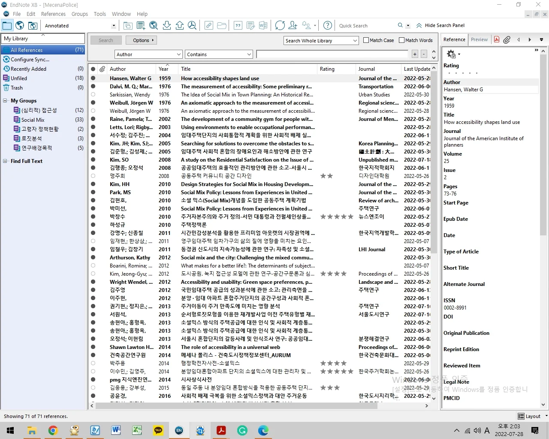549x439 pixels.
Task: Open the Help question mark icon
Action: pyautogui.click(x=328, y=26)
